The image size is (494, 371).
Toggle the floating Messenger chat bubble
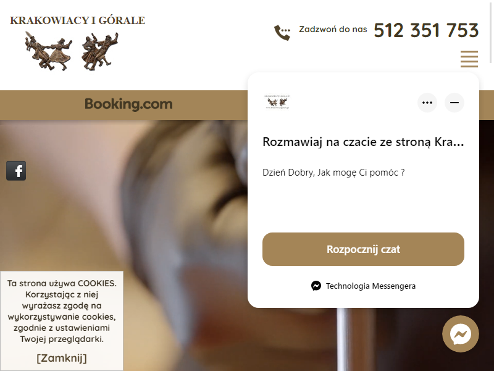click(460, 334)
